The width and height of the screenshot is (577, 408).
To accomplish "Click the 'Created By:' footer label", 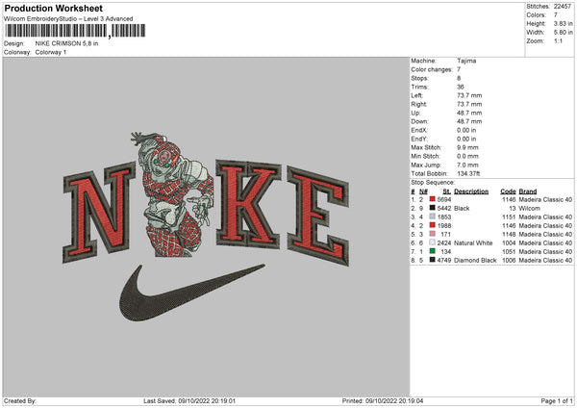I will point(20,400).
